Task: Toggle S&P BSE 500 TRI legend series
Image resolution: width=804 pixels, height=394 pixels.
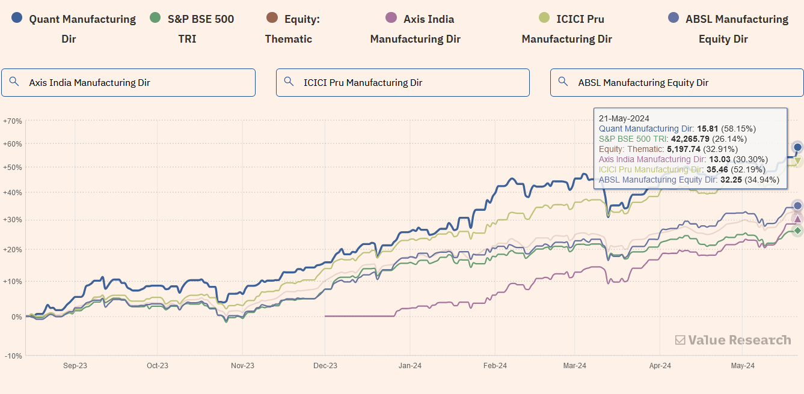Action: click(200, 19)
